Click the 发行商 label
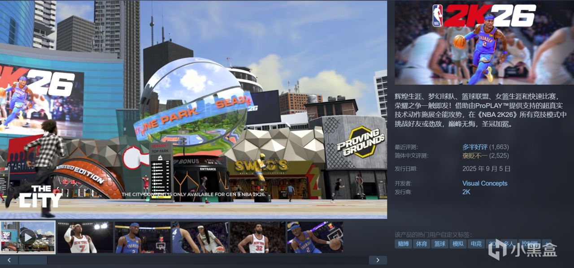Viewport: 574px width, 268px height. 403,192
